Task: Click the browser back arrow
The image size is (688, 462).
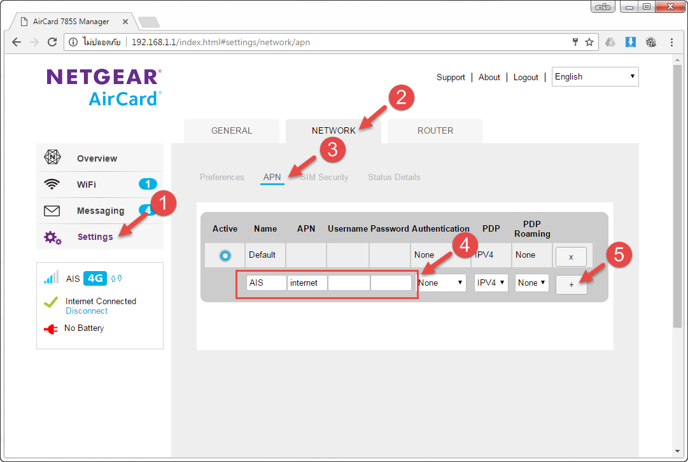Action: (17, 42)
